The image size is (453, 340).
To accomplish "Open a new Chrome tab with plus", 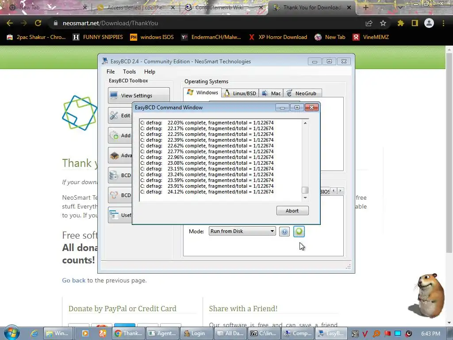I will [365, 8].
